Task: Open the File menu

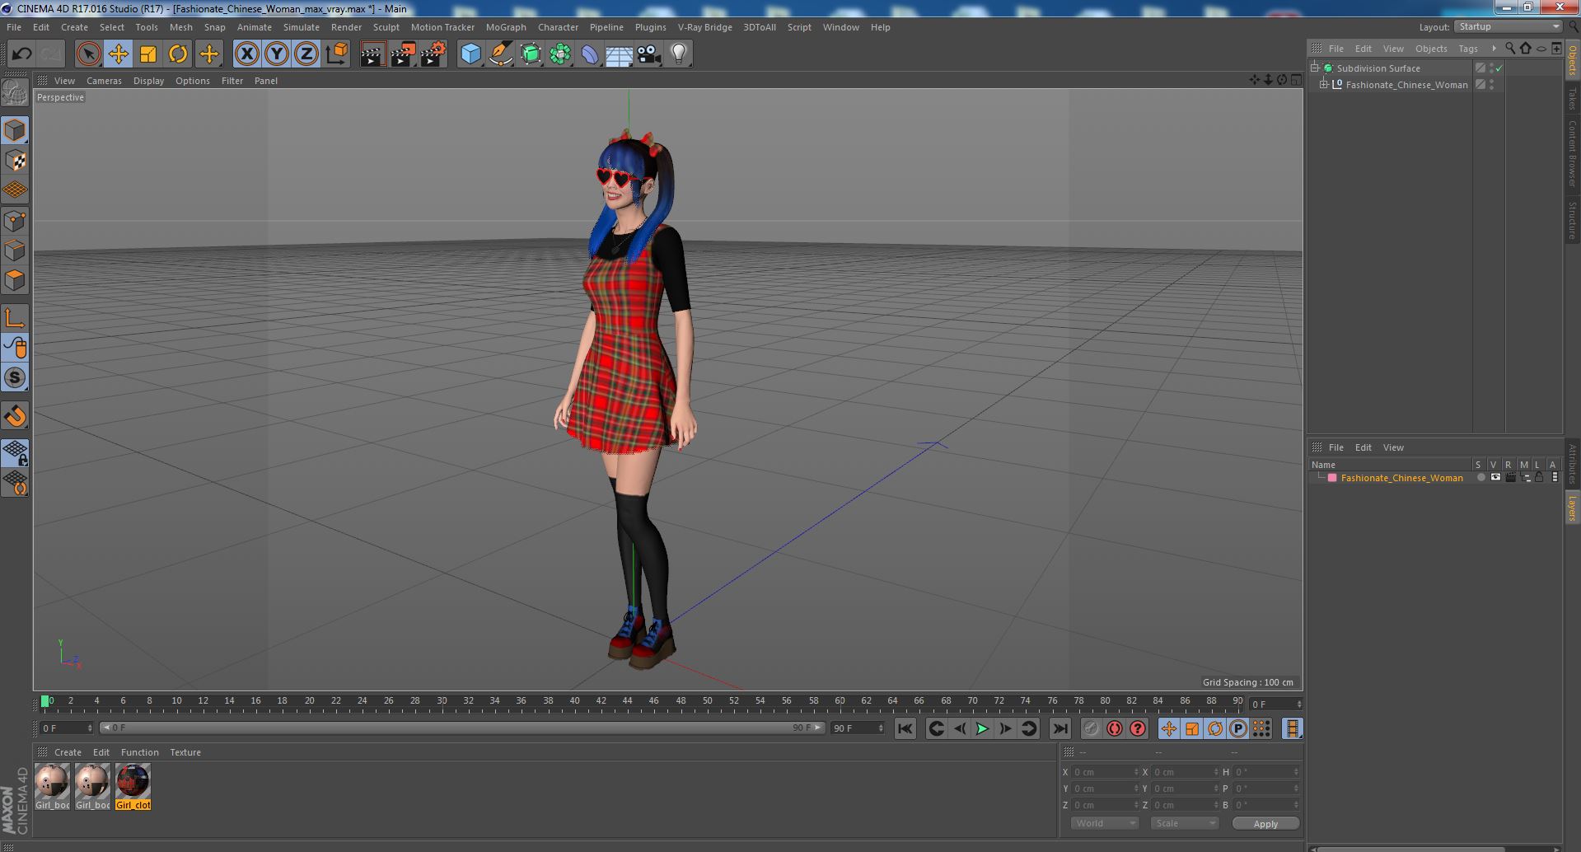Action: [x=14, y=27]
